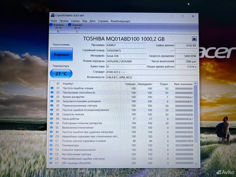Click raw value 0000000043A7
This screenshot has height=177, width=236.
(x=184, y=119)
